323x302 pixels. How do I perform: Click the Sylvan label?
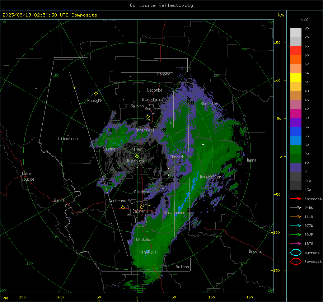point(137,106)
